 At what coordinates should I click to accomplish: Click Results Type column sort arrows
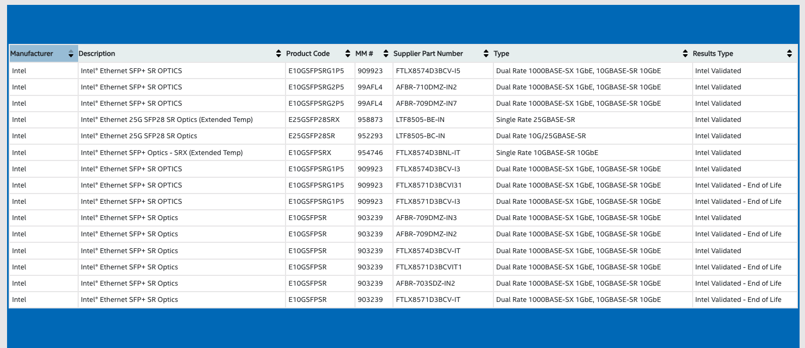[x=789, y=54]
